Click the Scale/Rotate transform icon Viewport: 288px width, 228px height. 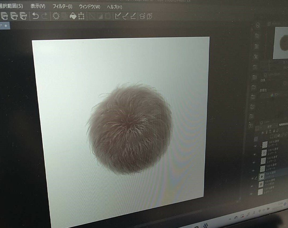pyautogui.click(x=81, y=16)
